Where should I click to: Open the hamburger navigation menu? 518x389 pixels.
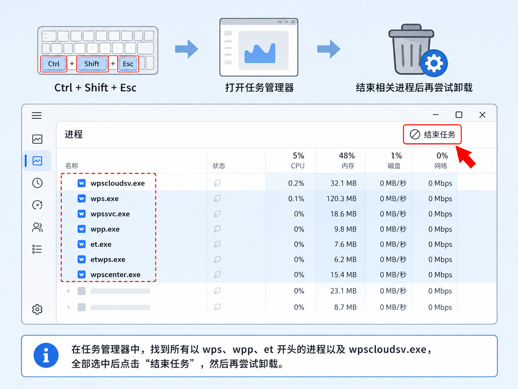click(36, 115)
